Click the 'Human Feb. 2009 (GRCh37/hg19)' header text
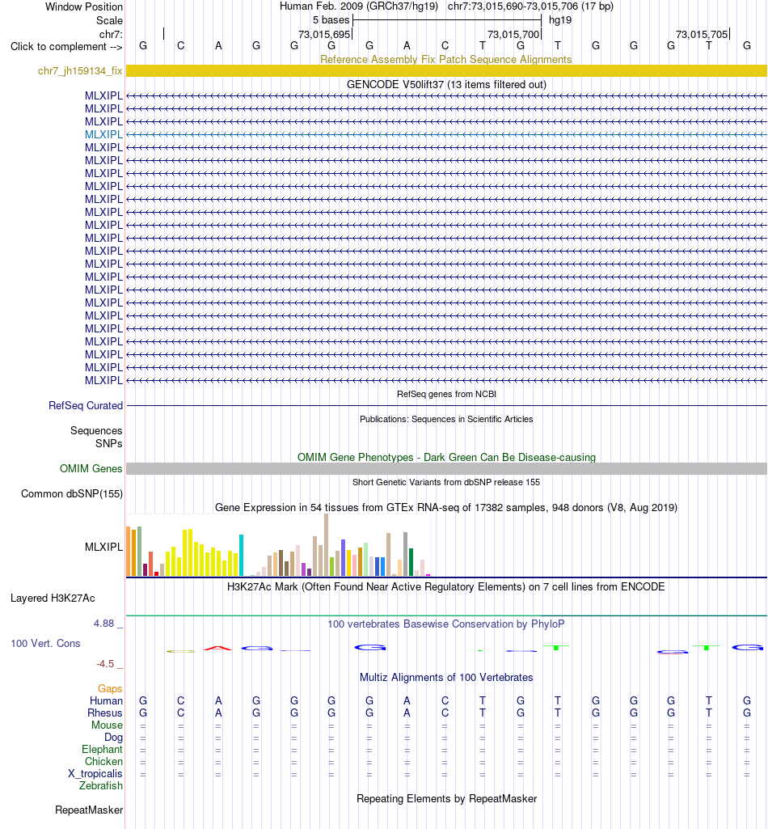 click(359, 6)
